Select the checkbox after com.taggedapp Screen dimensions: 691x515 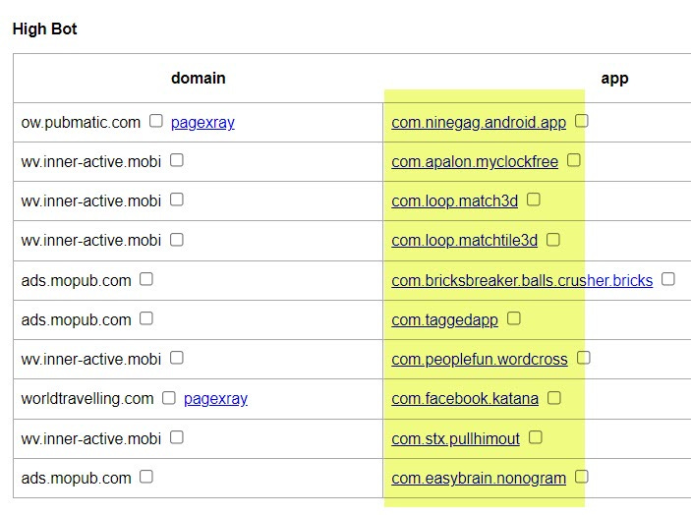pyautogui.click(x=514, y=318)
